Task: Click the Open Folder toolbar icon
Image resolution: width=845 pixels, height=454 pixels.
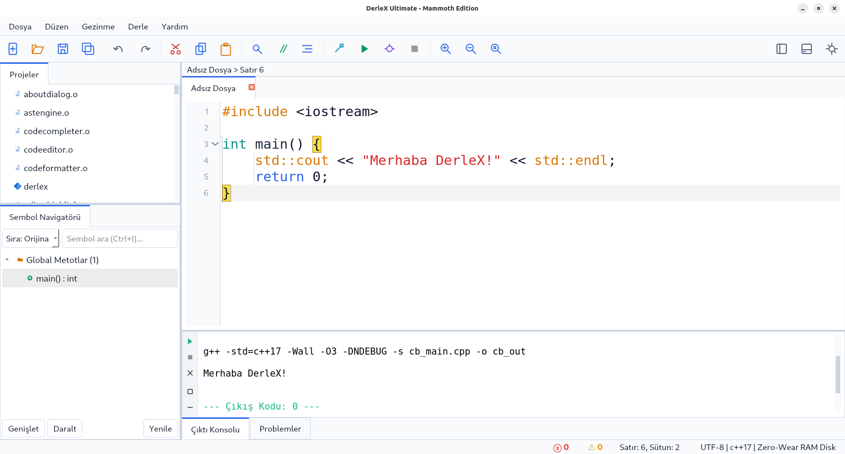Action: [x=38, y=49]
